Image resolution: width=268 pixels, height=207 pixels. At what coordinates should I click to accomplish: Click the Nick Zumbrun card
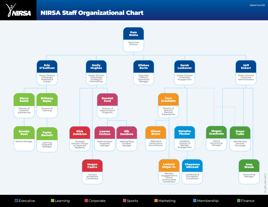pyautogui.click(x=80, y=139)
